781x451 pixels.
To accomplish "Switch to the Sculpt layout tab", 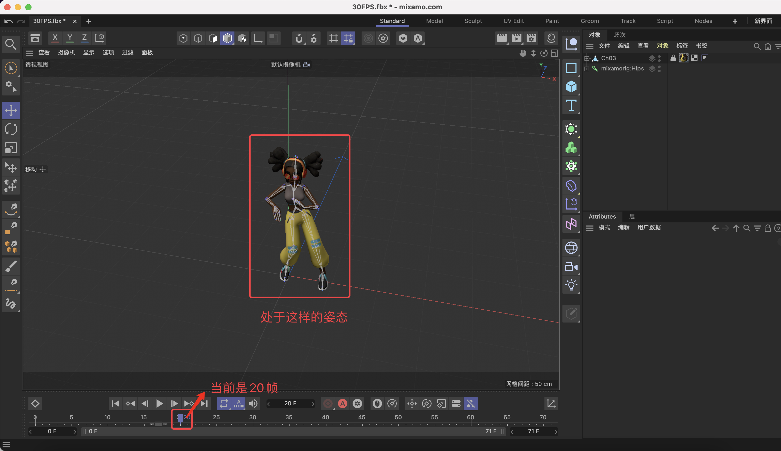I will [473, 21].
